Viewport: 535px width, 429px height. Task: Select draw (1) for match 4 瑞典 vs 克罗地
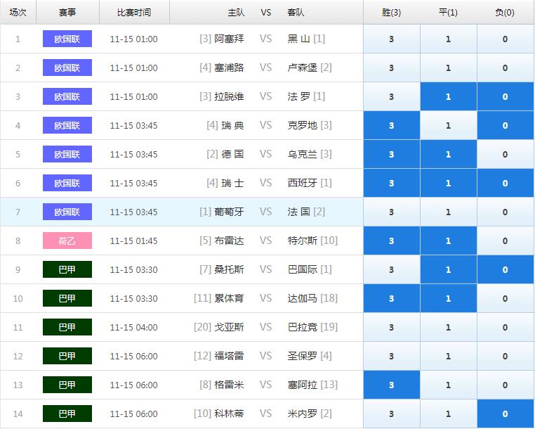(x=449, y=125)
